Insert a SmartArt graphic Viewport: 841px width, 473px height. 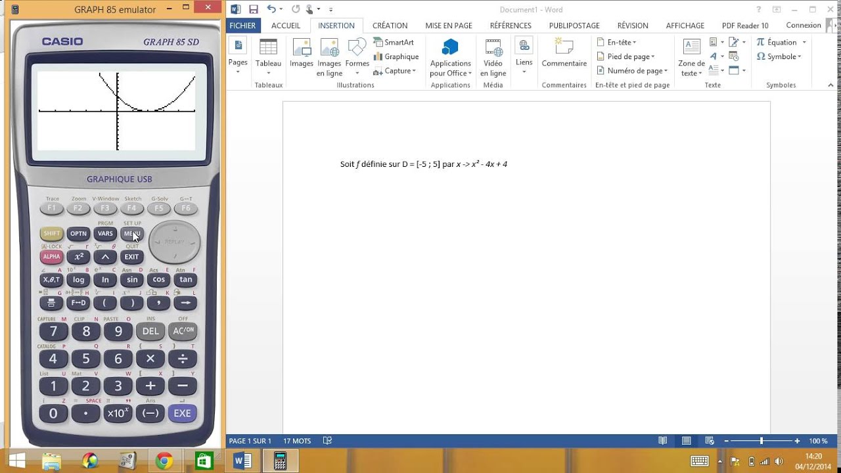(x=394, y=43)
